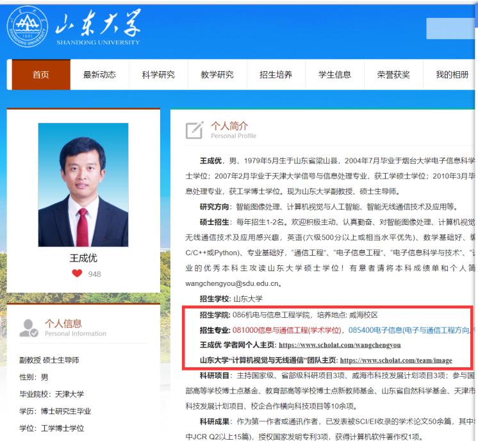Select the 教学研究 navigation item

coord(217,74)
